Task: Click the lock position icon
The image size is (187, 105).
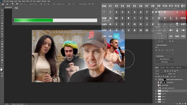Action: pos(163,76)
